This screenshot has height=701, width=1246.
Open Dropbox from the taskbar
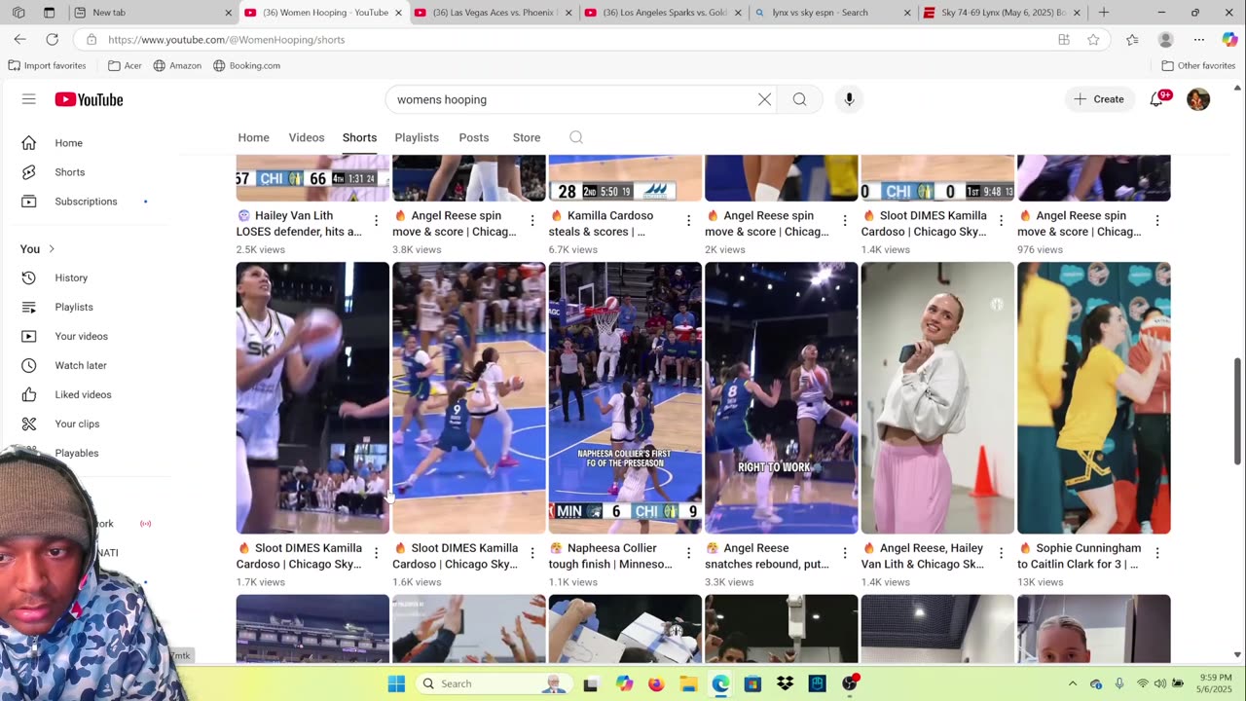click(785, 683)
